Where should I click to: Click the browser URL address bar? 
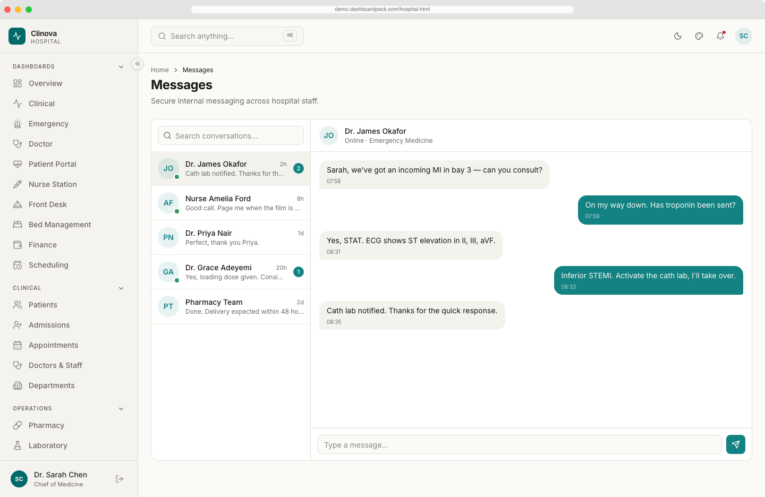point(382,9)
